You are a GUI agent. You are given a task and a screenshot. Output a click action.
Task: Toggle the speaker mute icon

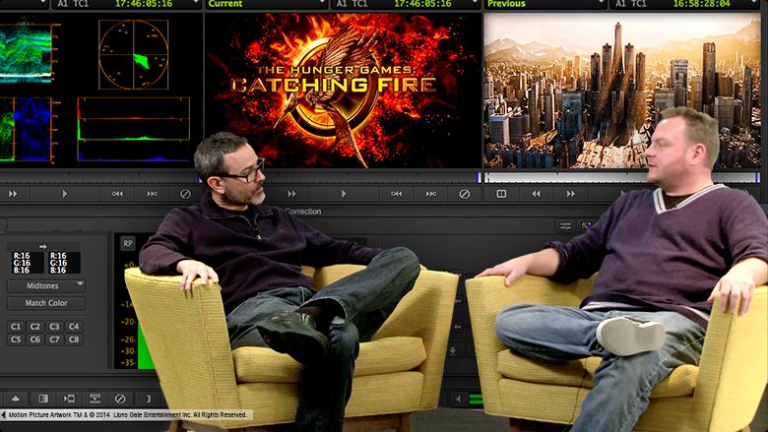(459, 400)
